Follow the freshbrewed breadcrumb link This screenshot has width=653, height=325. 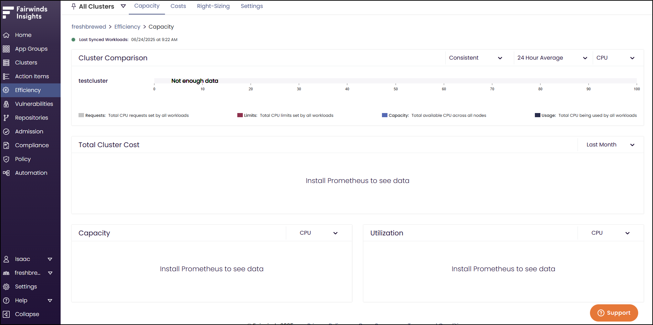tap(89, 27)
